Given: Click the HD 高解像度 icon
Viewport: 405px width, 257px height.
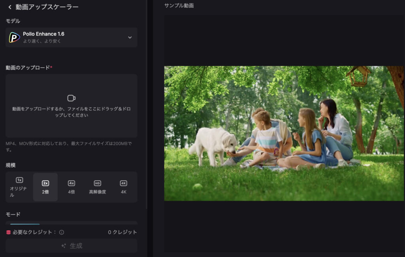Looking at the screenshot, I should [x=97, y=183].
